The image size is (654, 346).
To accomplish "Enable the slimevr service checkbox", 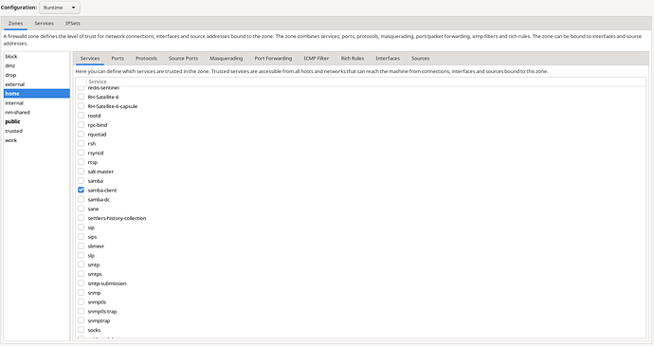I will (81, 246).
